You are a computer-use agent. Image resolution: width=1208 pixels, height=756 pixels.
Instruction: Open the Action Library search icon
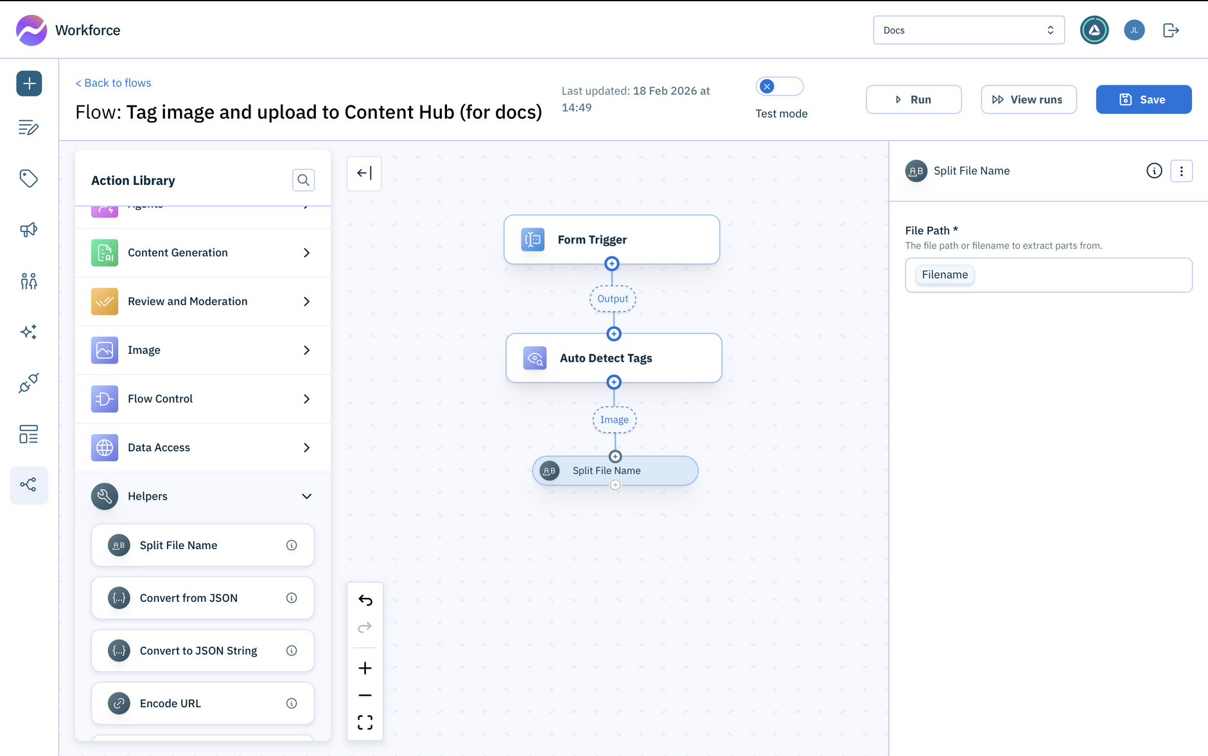[x=303, y=180]
